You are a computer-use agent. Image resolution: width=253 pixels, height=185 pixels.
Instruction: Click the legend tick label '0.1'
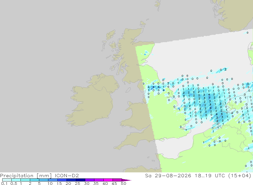pos(4,183)
